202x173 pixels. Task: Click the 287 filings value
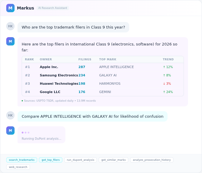coord(82,67)
